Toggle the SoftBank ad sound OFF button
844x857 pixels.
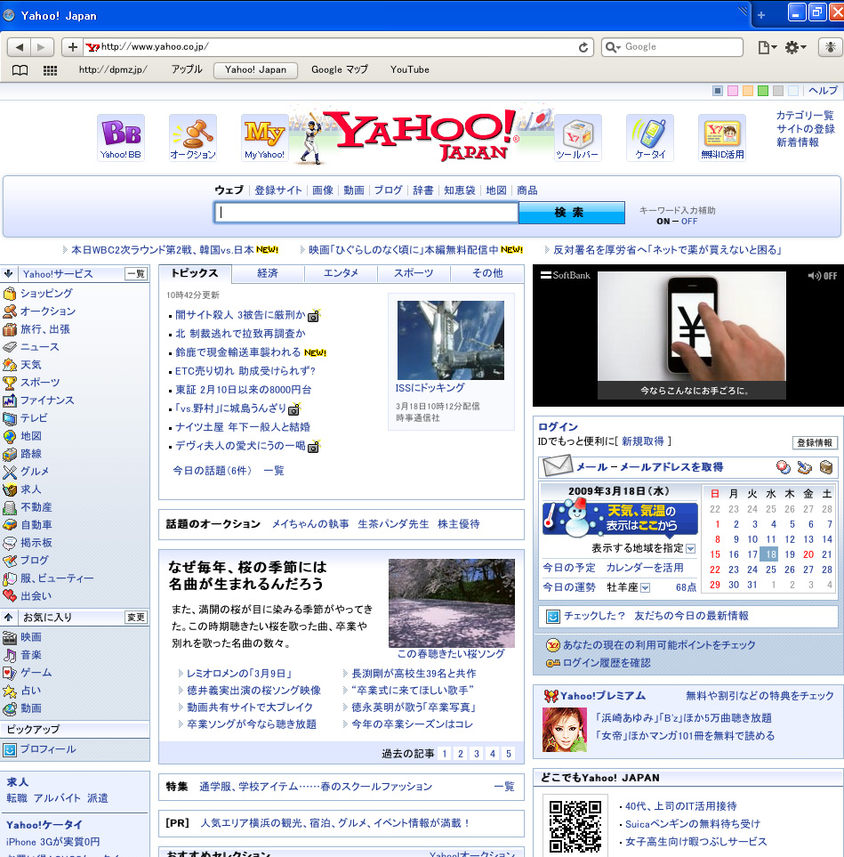point(822,276)
